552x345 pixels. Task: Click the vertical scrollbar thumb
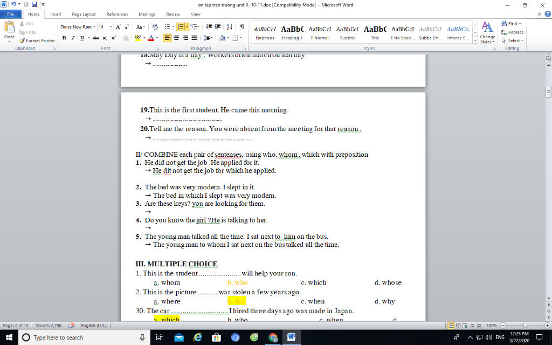pyautogui.click(x=548, y=91)
